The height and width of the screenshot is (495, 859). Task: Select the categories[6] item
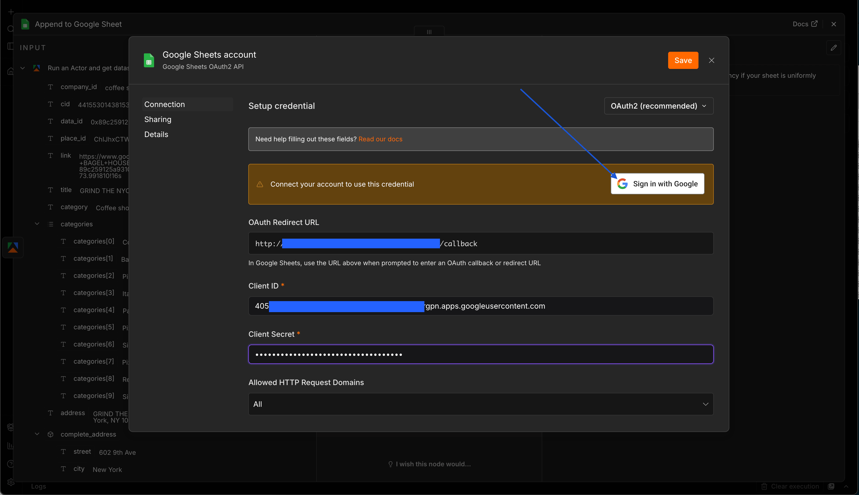94,344
